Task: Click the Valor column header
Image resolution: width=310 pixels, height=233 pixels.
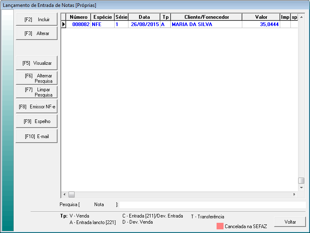Action: tap(261, 17)
